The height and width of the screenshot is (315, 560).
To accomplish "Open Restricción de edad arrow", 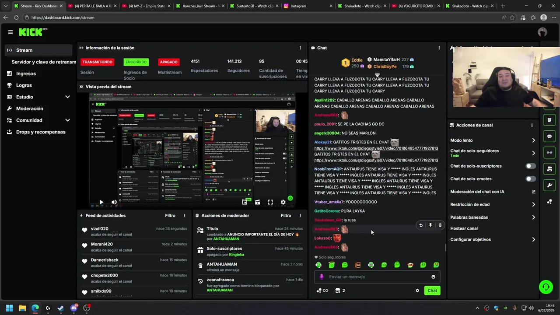I will [x=533, y=205].
